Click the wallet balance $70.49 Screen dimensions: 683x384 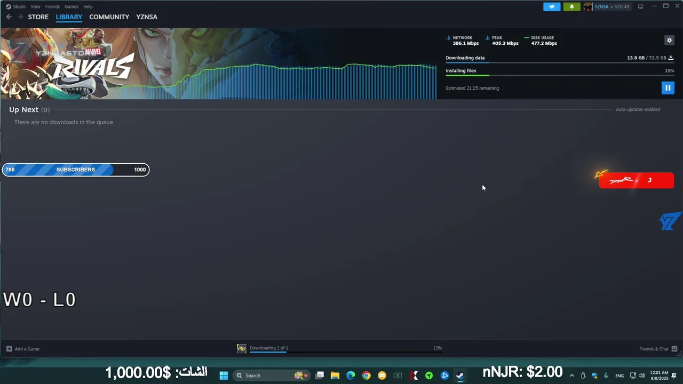(622, 7)
